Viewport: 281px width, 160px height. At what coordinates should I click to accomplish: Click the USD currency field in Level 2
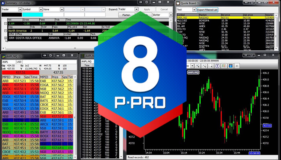point(19,62)
